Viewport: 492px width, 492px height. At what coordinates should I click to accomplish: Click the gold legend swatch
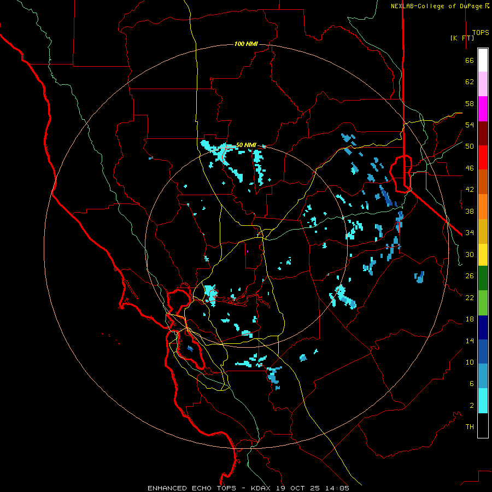point(483,232)
